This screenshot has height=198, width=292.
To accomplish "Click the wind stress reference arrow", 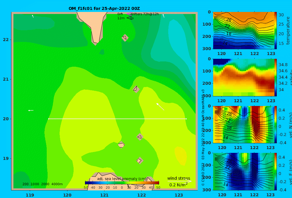I will 179,181.
